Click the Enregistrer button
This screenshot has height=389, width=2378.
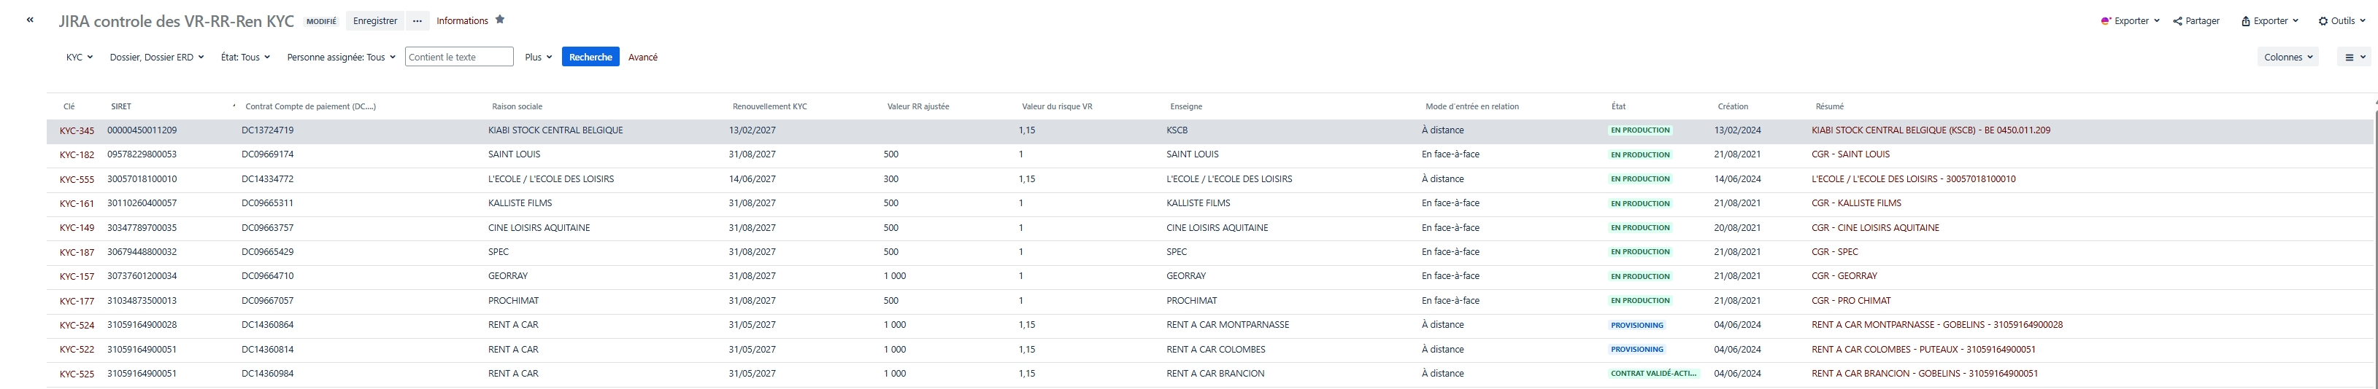coord(374,20)
